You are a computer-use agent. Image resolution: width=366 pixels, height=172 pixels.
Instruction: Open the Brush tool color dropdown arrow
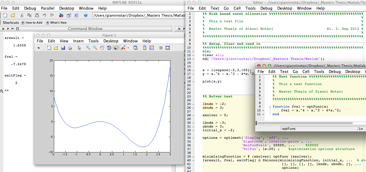[128, 48]
